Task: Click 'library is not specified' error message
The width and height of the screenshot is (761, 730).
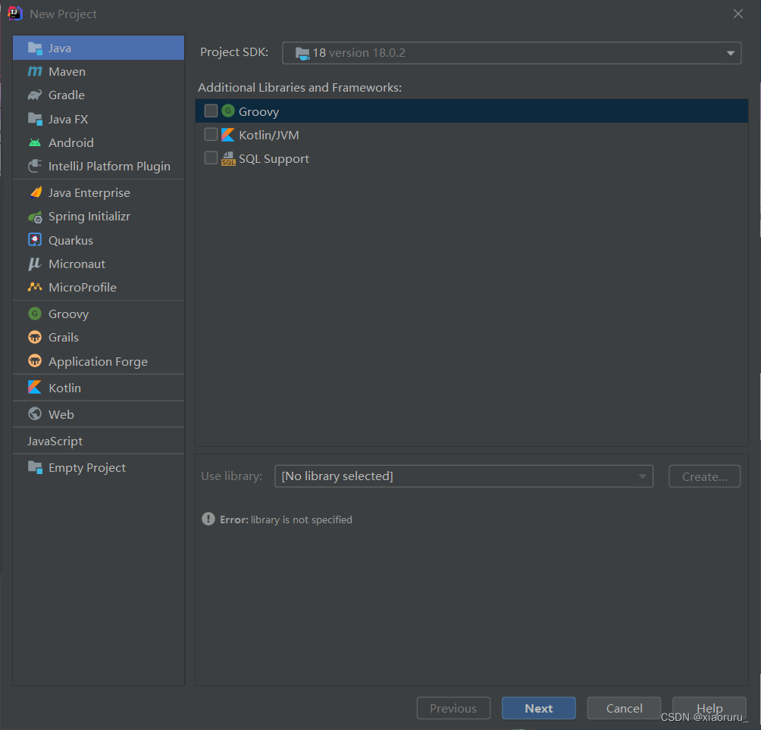Action: (302, 519)
